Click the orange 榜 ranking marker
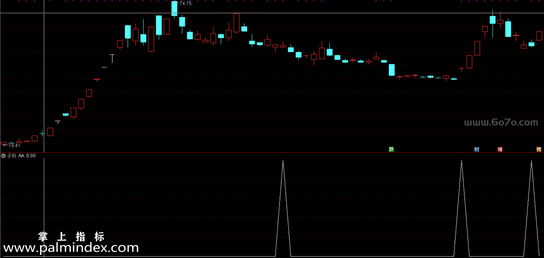Screen dimensions: 544x258 [x=539, y=149]
